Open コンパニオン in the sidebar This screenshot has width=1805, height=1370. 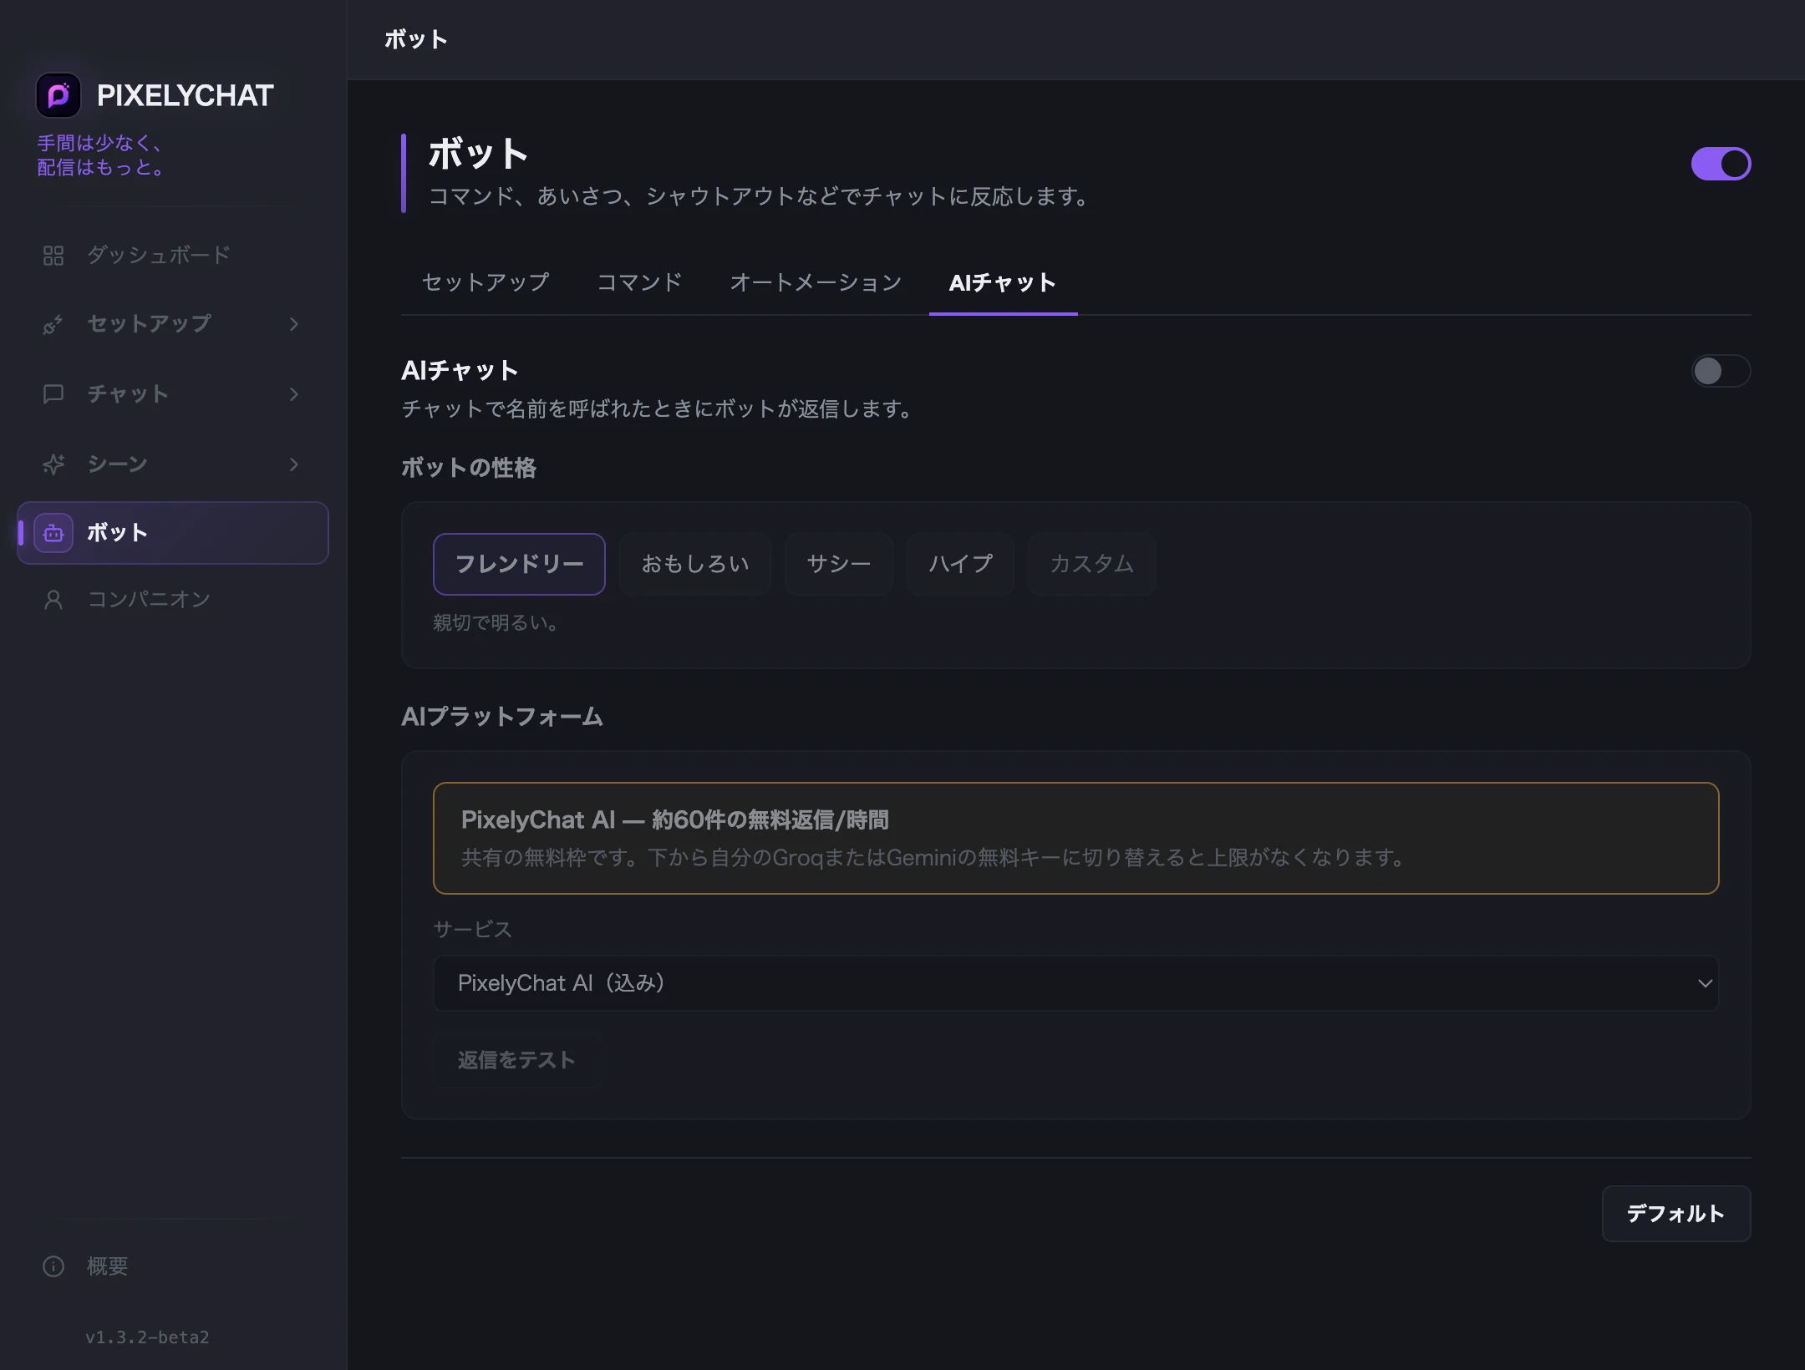[x=172, y=600]
